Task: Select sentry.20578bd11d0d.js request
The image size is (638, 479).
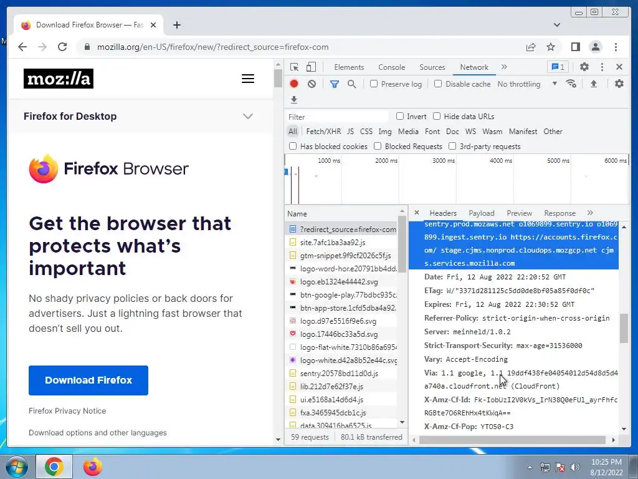Action: click(x=341, y=373)
